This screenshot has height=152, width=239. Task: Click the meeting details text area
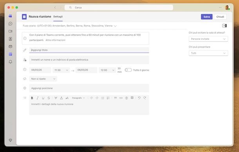pyautogui.click(x=89, y=108)
